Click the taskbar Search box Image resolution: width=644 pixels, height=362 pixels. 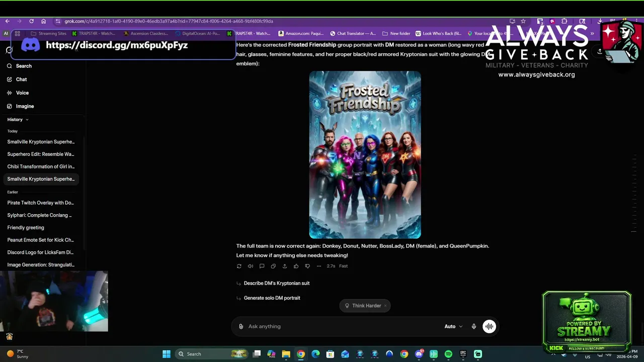212,354
